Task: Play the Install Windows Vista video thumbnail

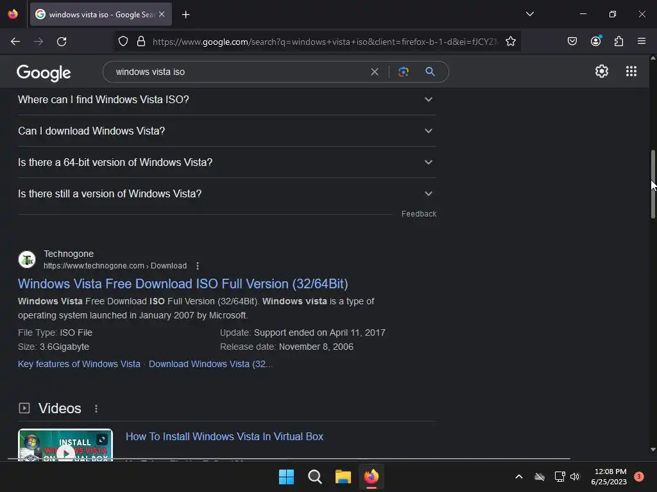Action: pyautogui.click(x=65, y=445)
